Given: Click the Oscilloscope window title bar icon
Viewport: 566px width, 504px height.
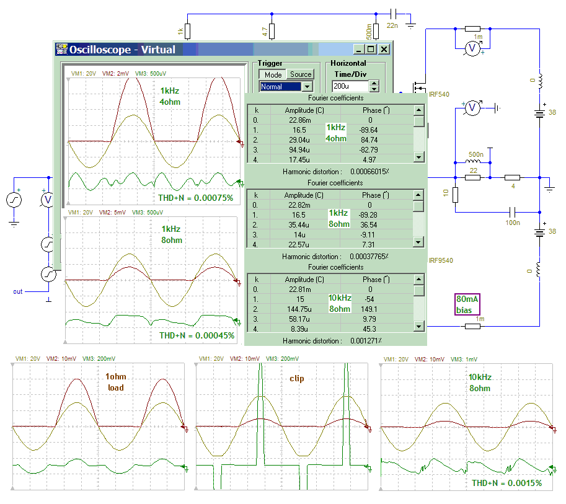Looking at the screenshot, I should point(62,49).
